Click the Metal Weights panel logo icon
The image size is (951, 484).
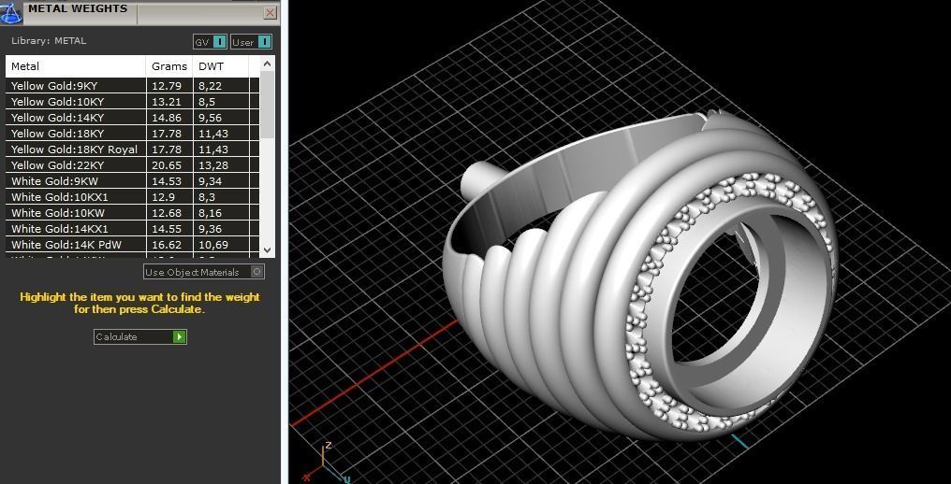click(x=11, y=13)
